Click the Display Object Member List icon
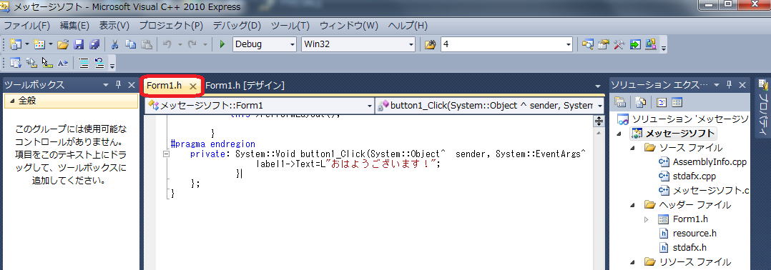The image size is (771, 270). pos(15,63)
